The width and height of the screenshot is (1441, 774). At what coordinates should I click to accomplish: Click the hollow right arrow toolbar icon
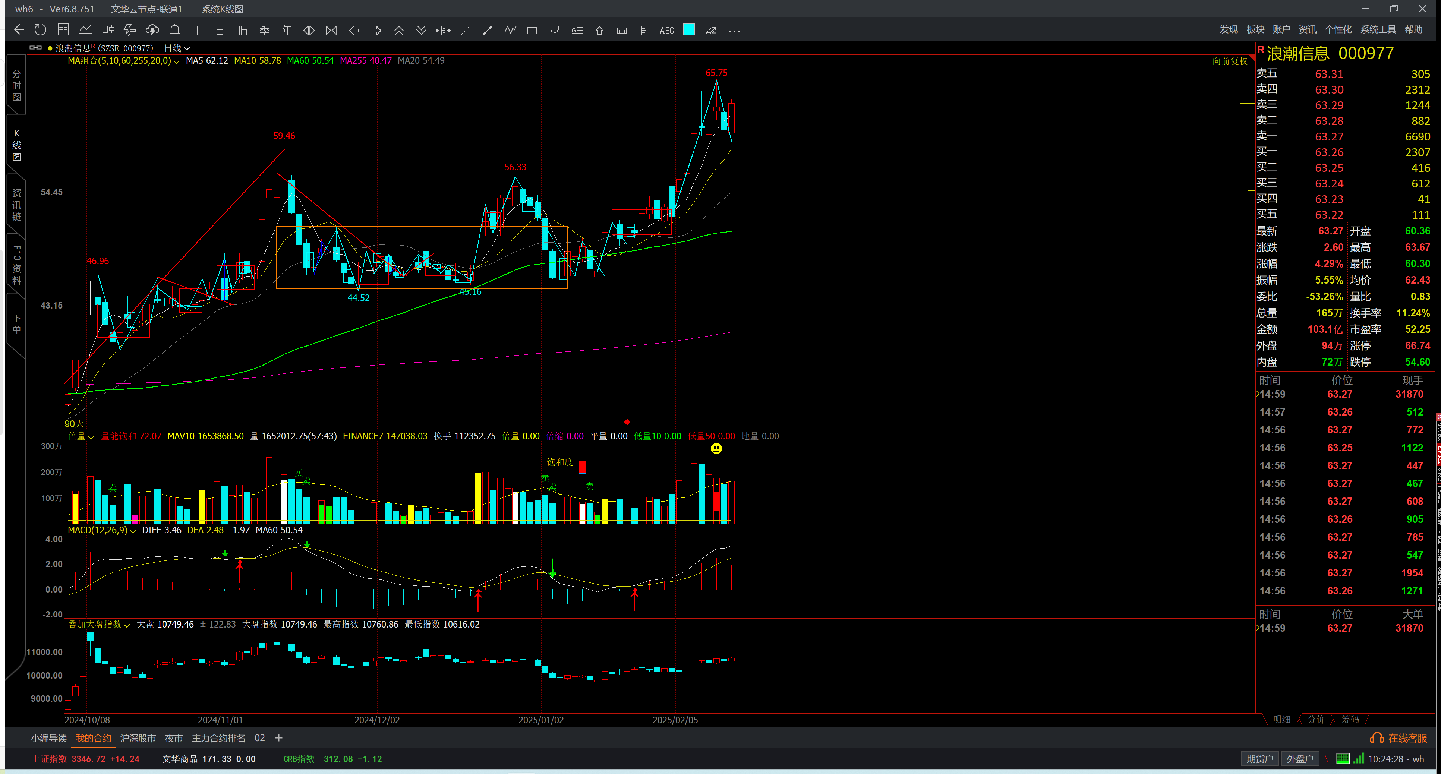tap(376, 30)
